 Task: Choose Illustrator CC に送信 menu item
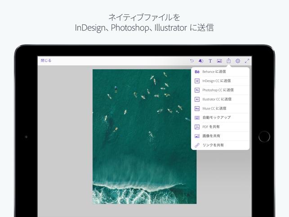(x=220, y=99)
